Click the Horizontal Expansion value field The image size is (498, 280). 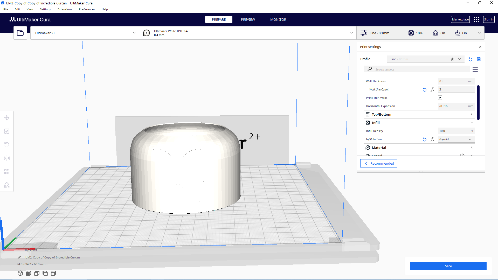(x=456, y=106)
